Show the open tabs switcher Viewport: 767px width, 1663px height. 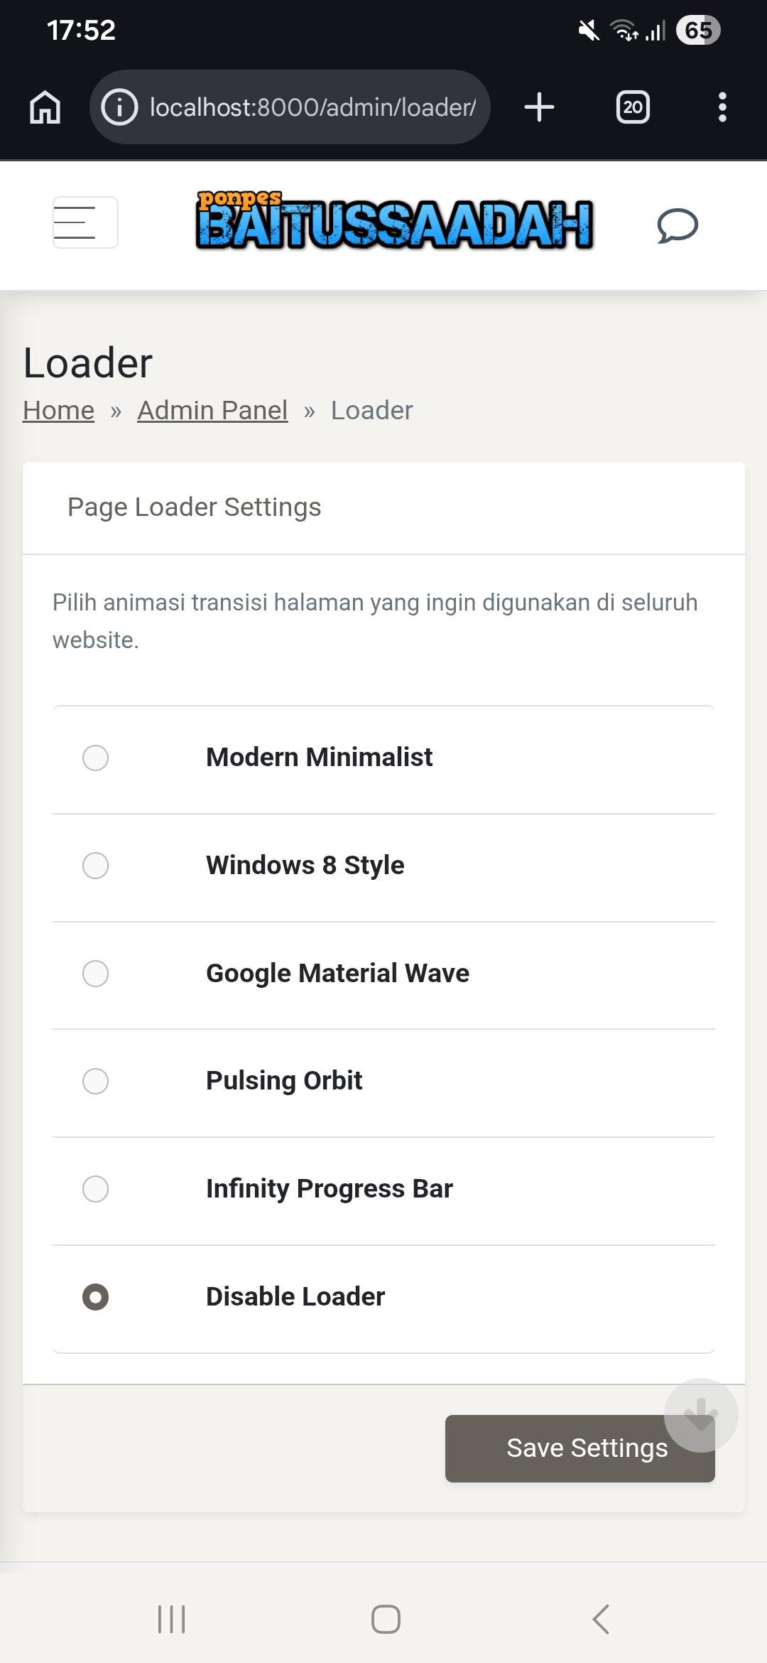click(632, 107)
